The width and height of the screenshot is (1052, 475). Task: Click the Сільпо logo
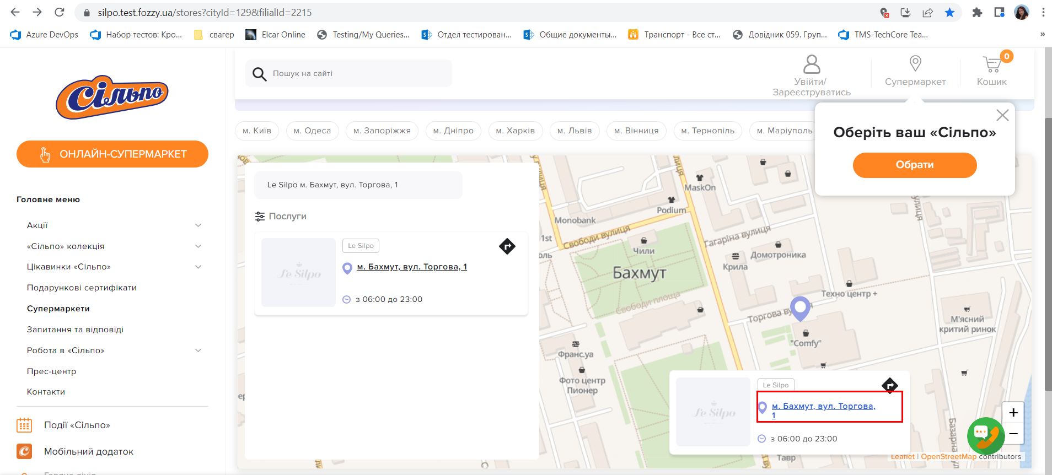112,97
